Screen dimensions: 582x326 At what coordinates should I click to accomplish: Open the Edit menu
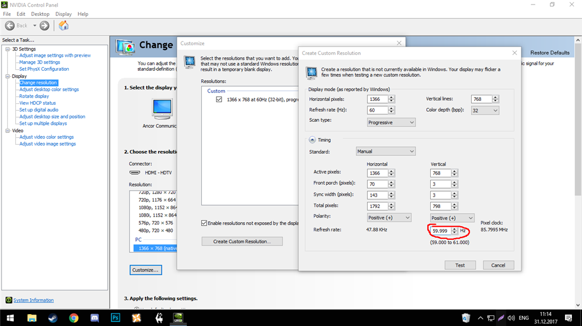(x=21, y=14)
